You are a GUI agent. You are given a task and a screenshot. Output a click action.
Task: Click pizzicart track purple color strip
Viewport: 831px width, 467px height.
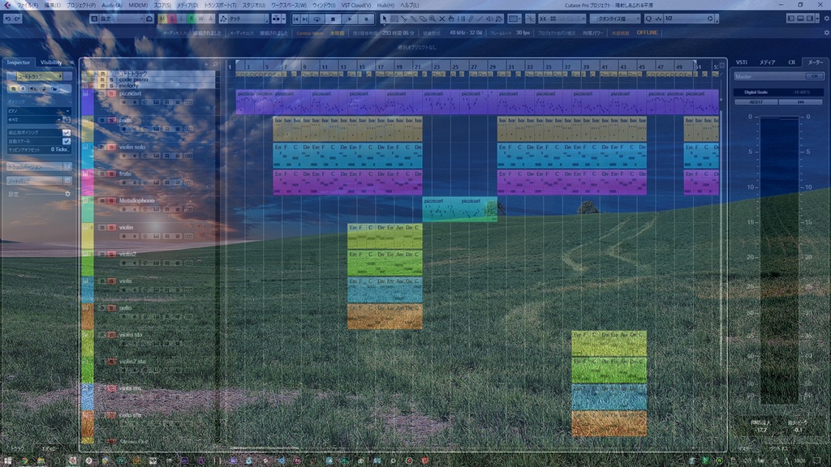tap(88, 102)
